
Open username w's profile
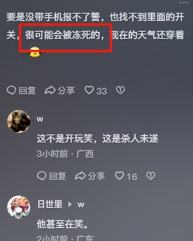tap(40, 119)
